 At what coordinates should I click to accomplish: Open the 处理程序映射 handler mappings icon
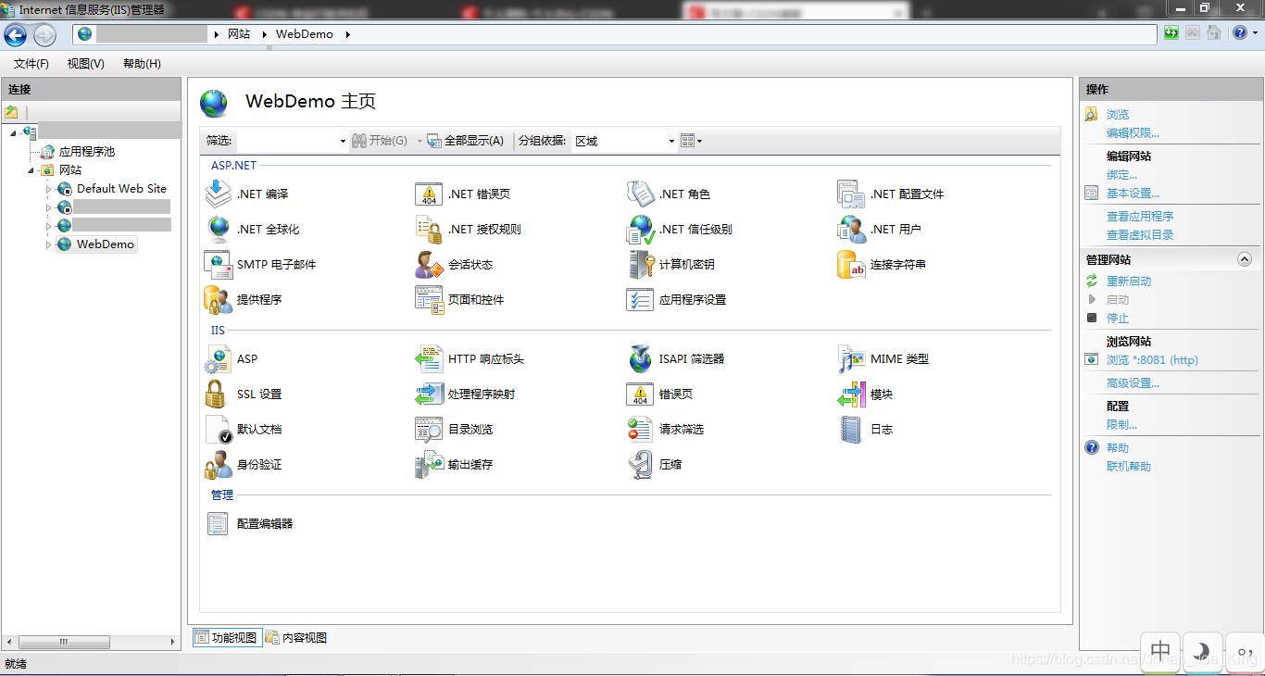(429, 394)
